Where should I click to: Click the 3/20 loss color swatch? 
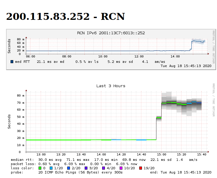(86, 168)
